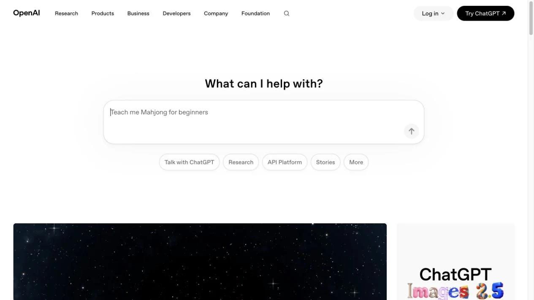Open the Company nav menu
534x300 pixels.
click(x=216, y=13)
